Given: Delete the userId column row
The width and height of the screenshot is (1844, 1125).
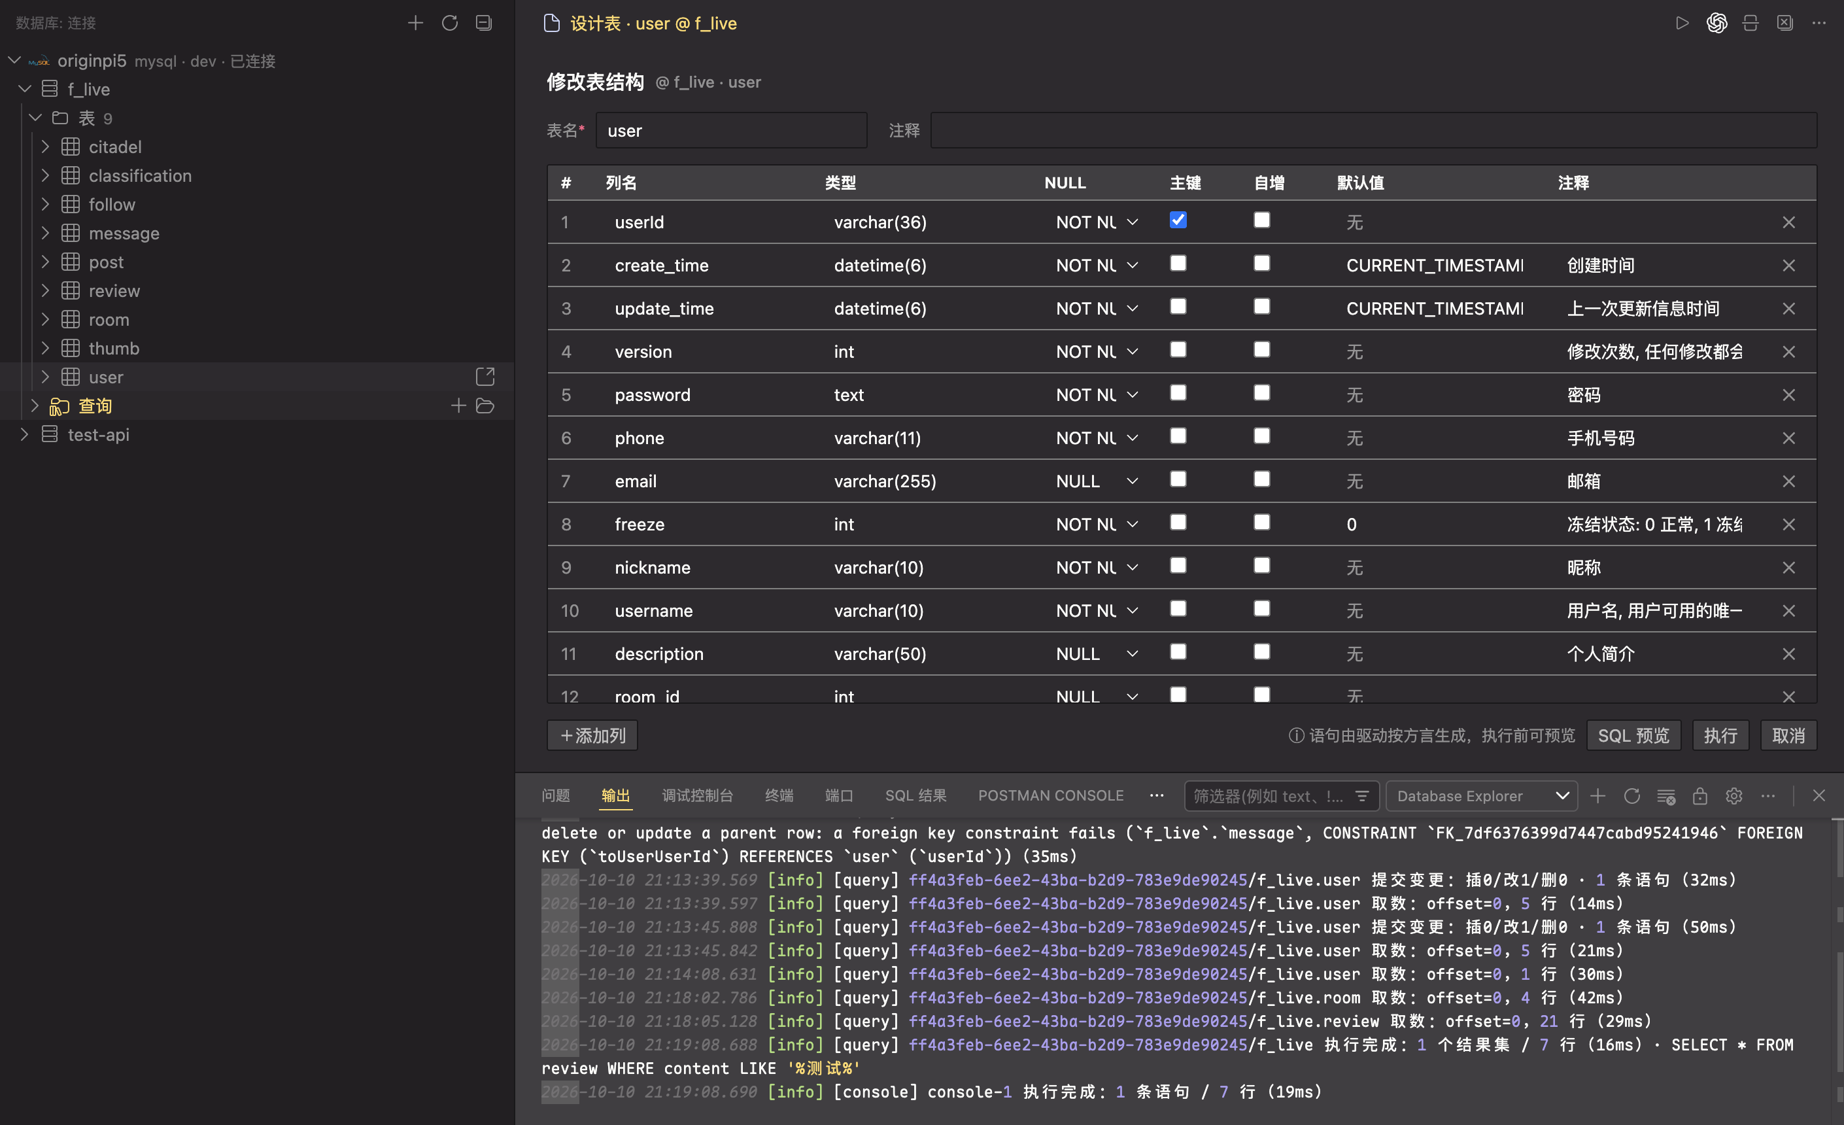Looking at the screenshot, I should pyautogui.click(x=1788, y=222).
